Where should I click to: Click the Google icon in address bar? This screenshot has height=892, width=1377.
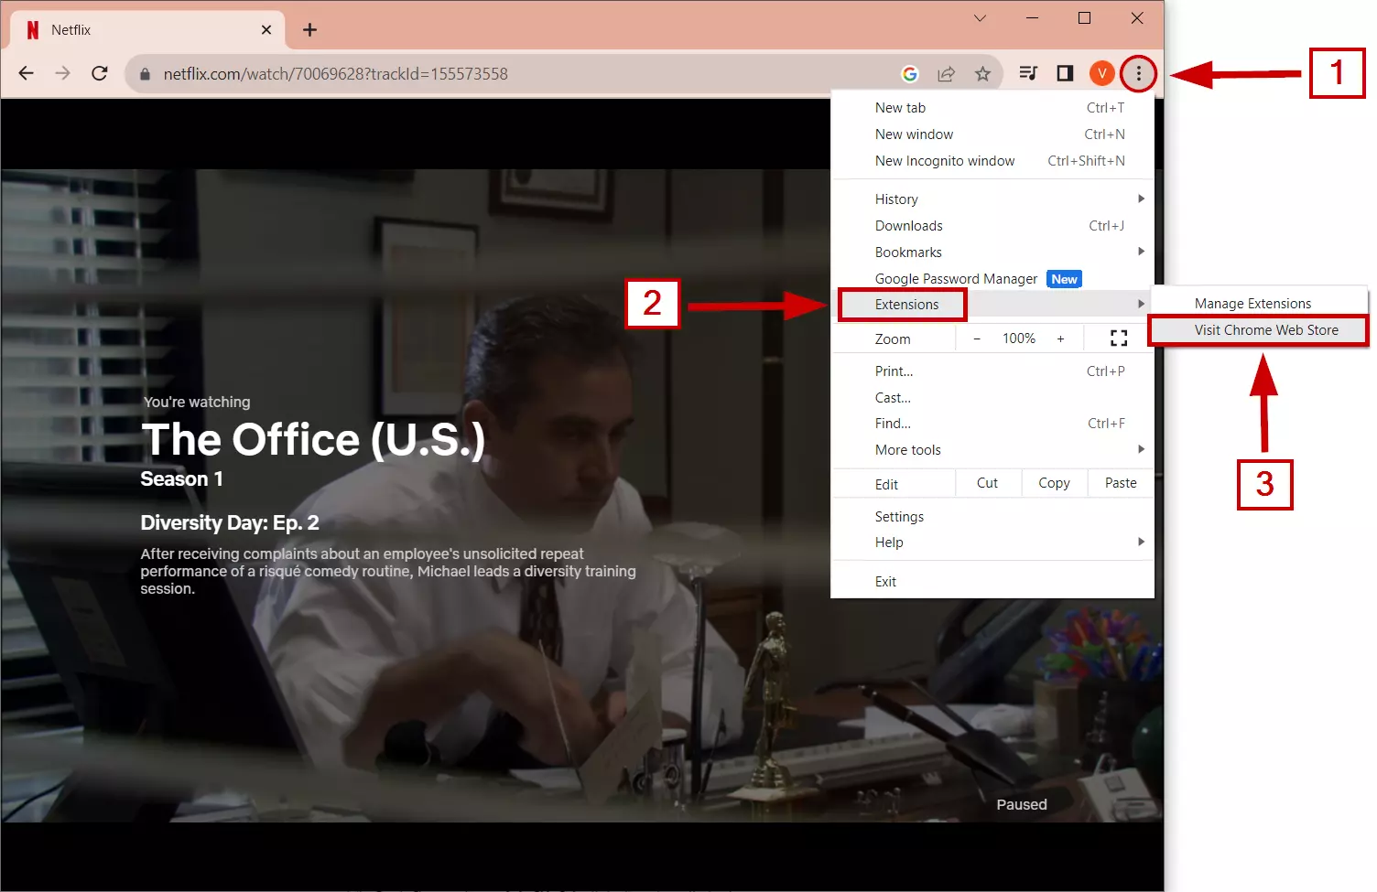click(909, 74)
